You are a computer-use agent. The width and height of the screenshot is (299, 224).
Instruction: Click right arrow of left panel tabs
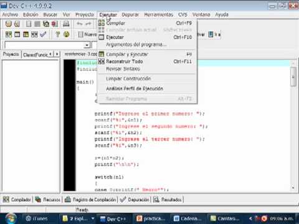click(x=57, y=54)
